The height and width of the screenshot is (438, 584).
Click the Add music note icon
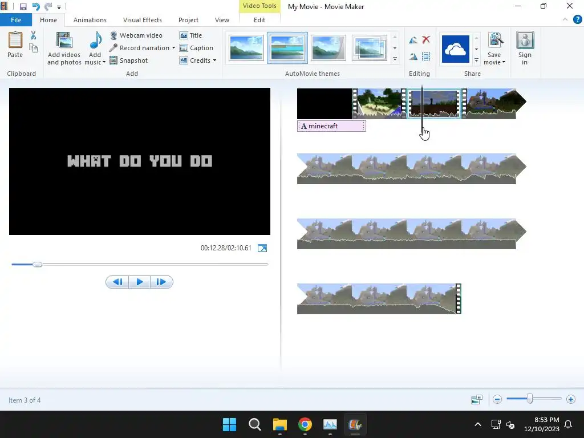96,40
